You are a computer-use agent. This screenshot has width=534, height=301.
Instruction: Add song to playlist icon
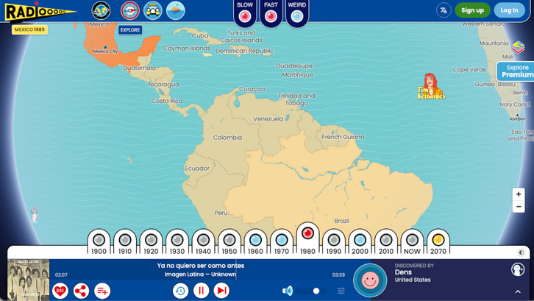[102, 291]
